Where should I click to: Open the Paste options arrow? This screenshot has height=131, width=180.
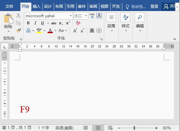[x=8, y=31]
